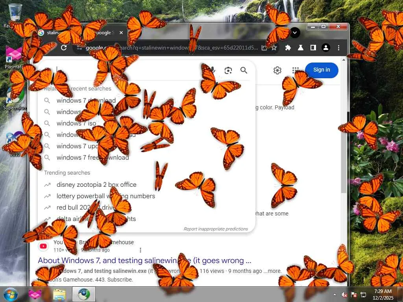Click the network tray icon
Image resolution: width=403 pixels, height=302 pixels.
click(363, 295)
